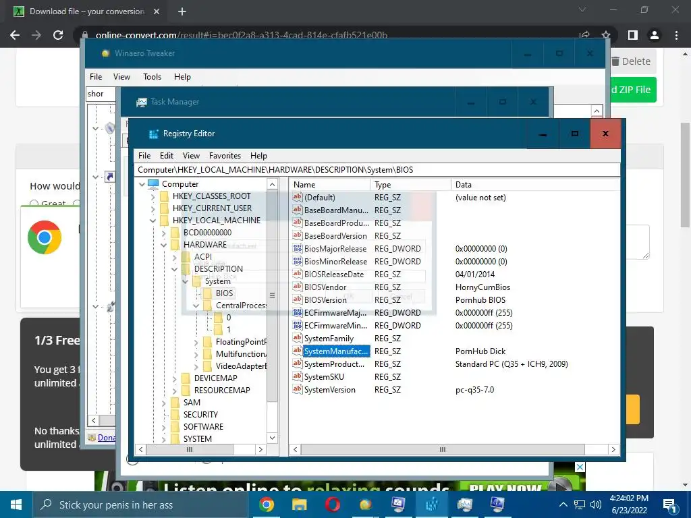Screen dimensions: 691x518
Task: Expand the ACPI key
Action: coord(175,257)
